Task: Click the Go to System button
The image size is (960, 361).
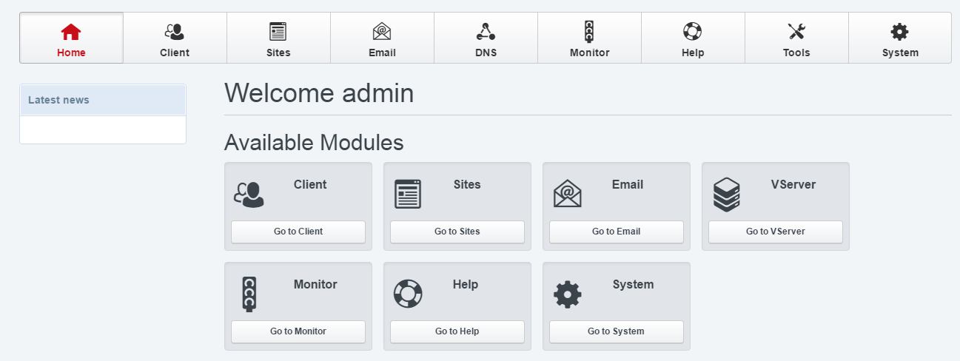Action: pos(616,331)
